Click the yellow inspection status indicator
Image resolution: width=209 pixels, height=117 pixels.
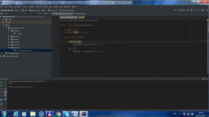tap(208, 20)
